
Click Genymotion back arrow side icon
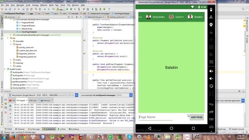click(211, 104)
